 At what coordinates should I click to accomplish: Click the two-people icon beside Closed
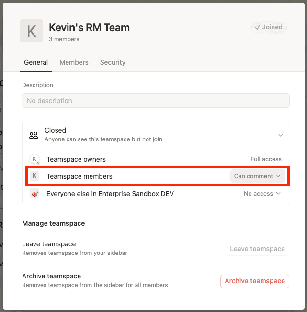click(x=34, y=135)
